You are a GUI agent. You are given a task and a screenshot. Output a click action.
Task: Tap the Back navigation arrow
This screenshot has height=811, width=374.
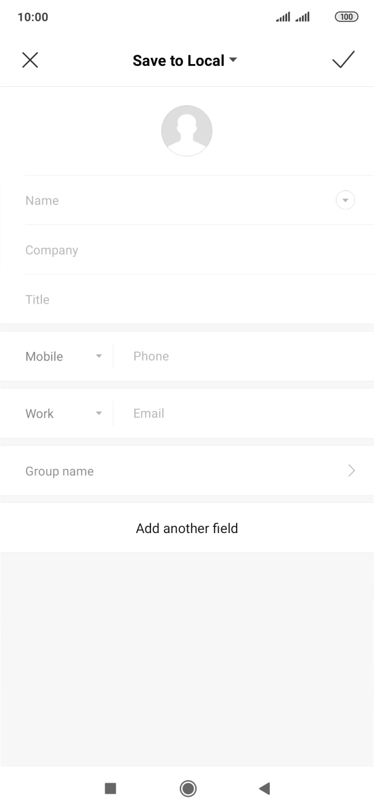coord(264,788)
